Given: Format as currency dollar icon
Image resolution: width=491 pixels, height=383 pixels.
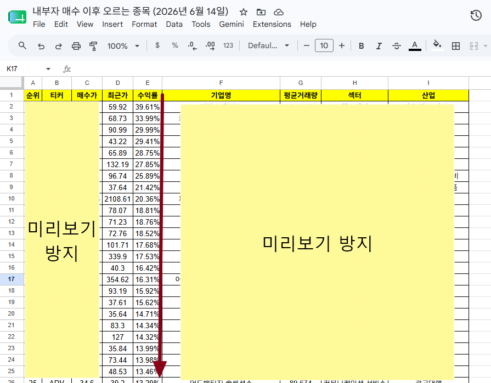Looking at the screenshot, I should [157, 45].
